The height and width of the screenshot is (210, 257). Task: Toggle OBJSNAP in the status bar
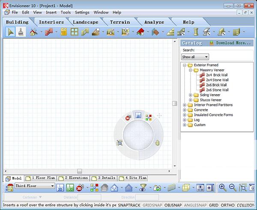tap(173, 206)
